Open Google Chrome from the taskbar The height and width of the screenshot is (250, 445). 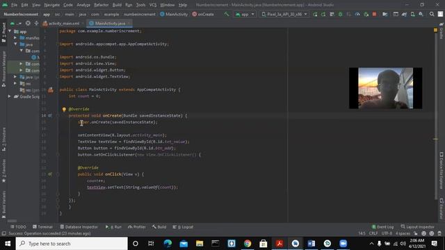pyautogui.click(x=248, y=244)
